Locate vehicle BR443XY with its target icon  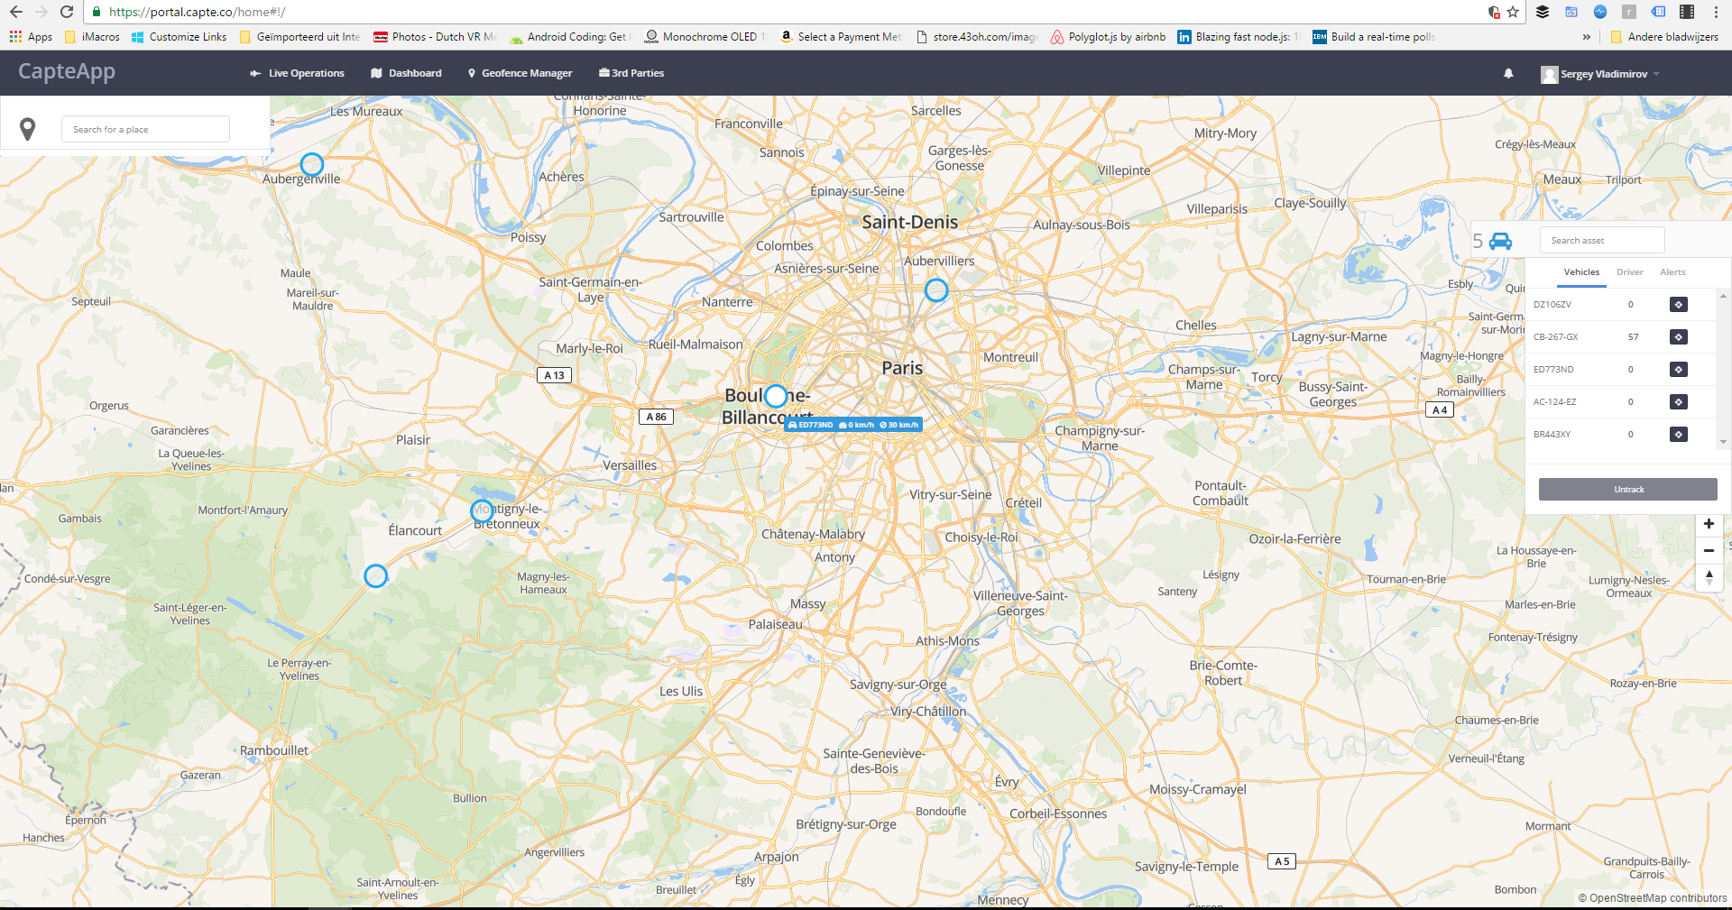[1678, 435]
